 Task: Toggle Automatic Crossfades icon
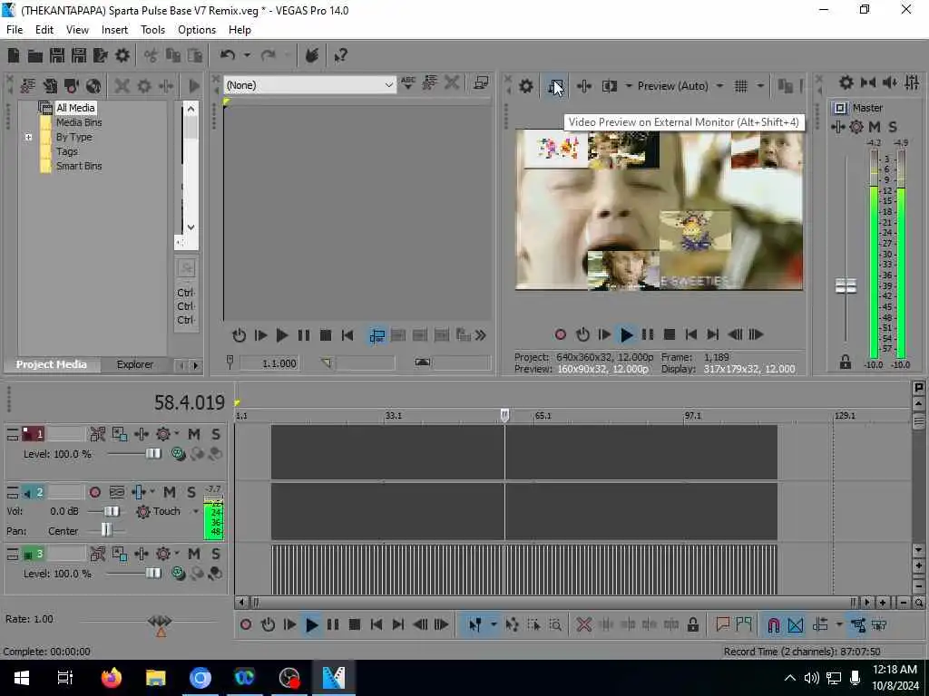click(x=796, y=625)
